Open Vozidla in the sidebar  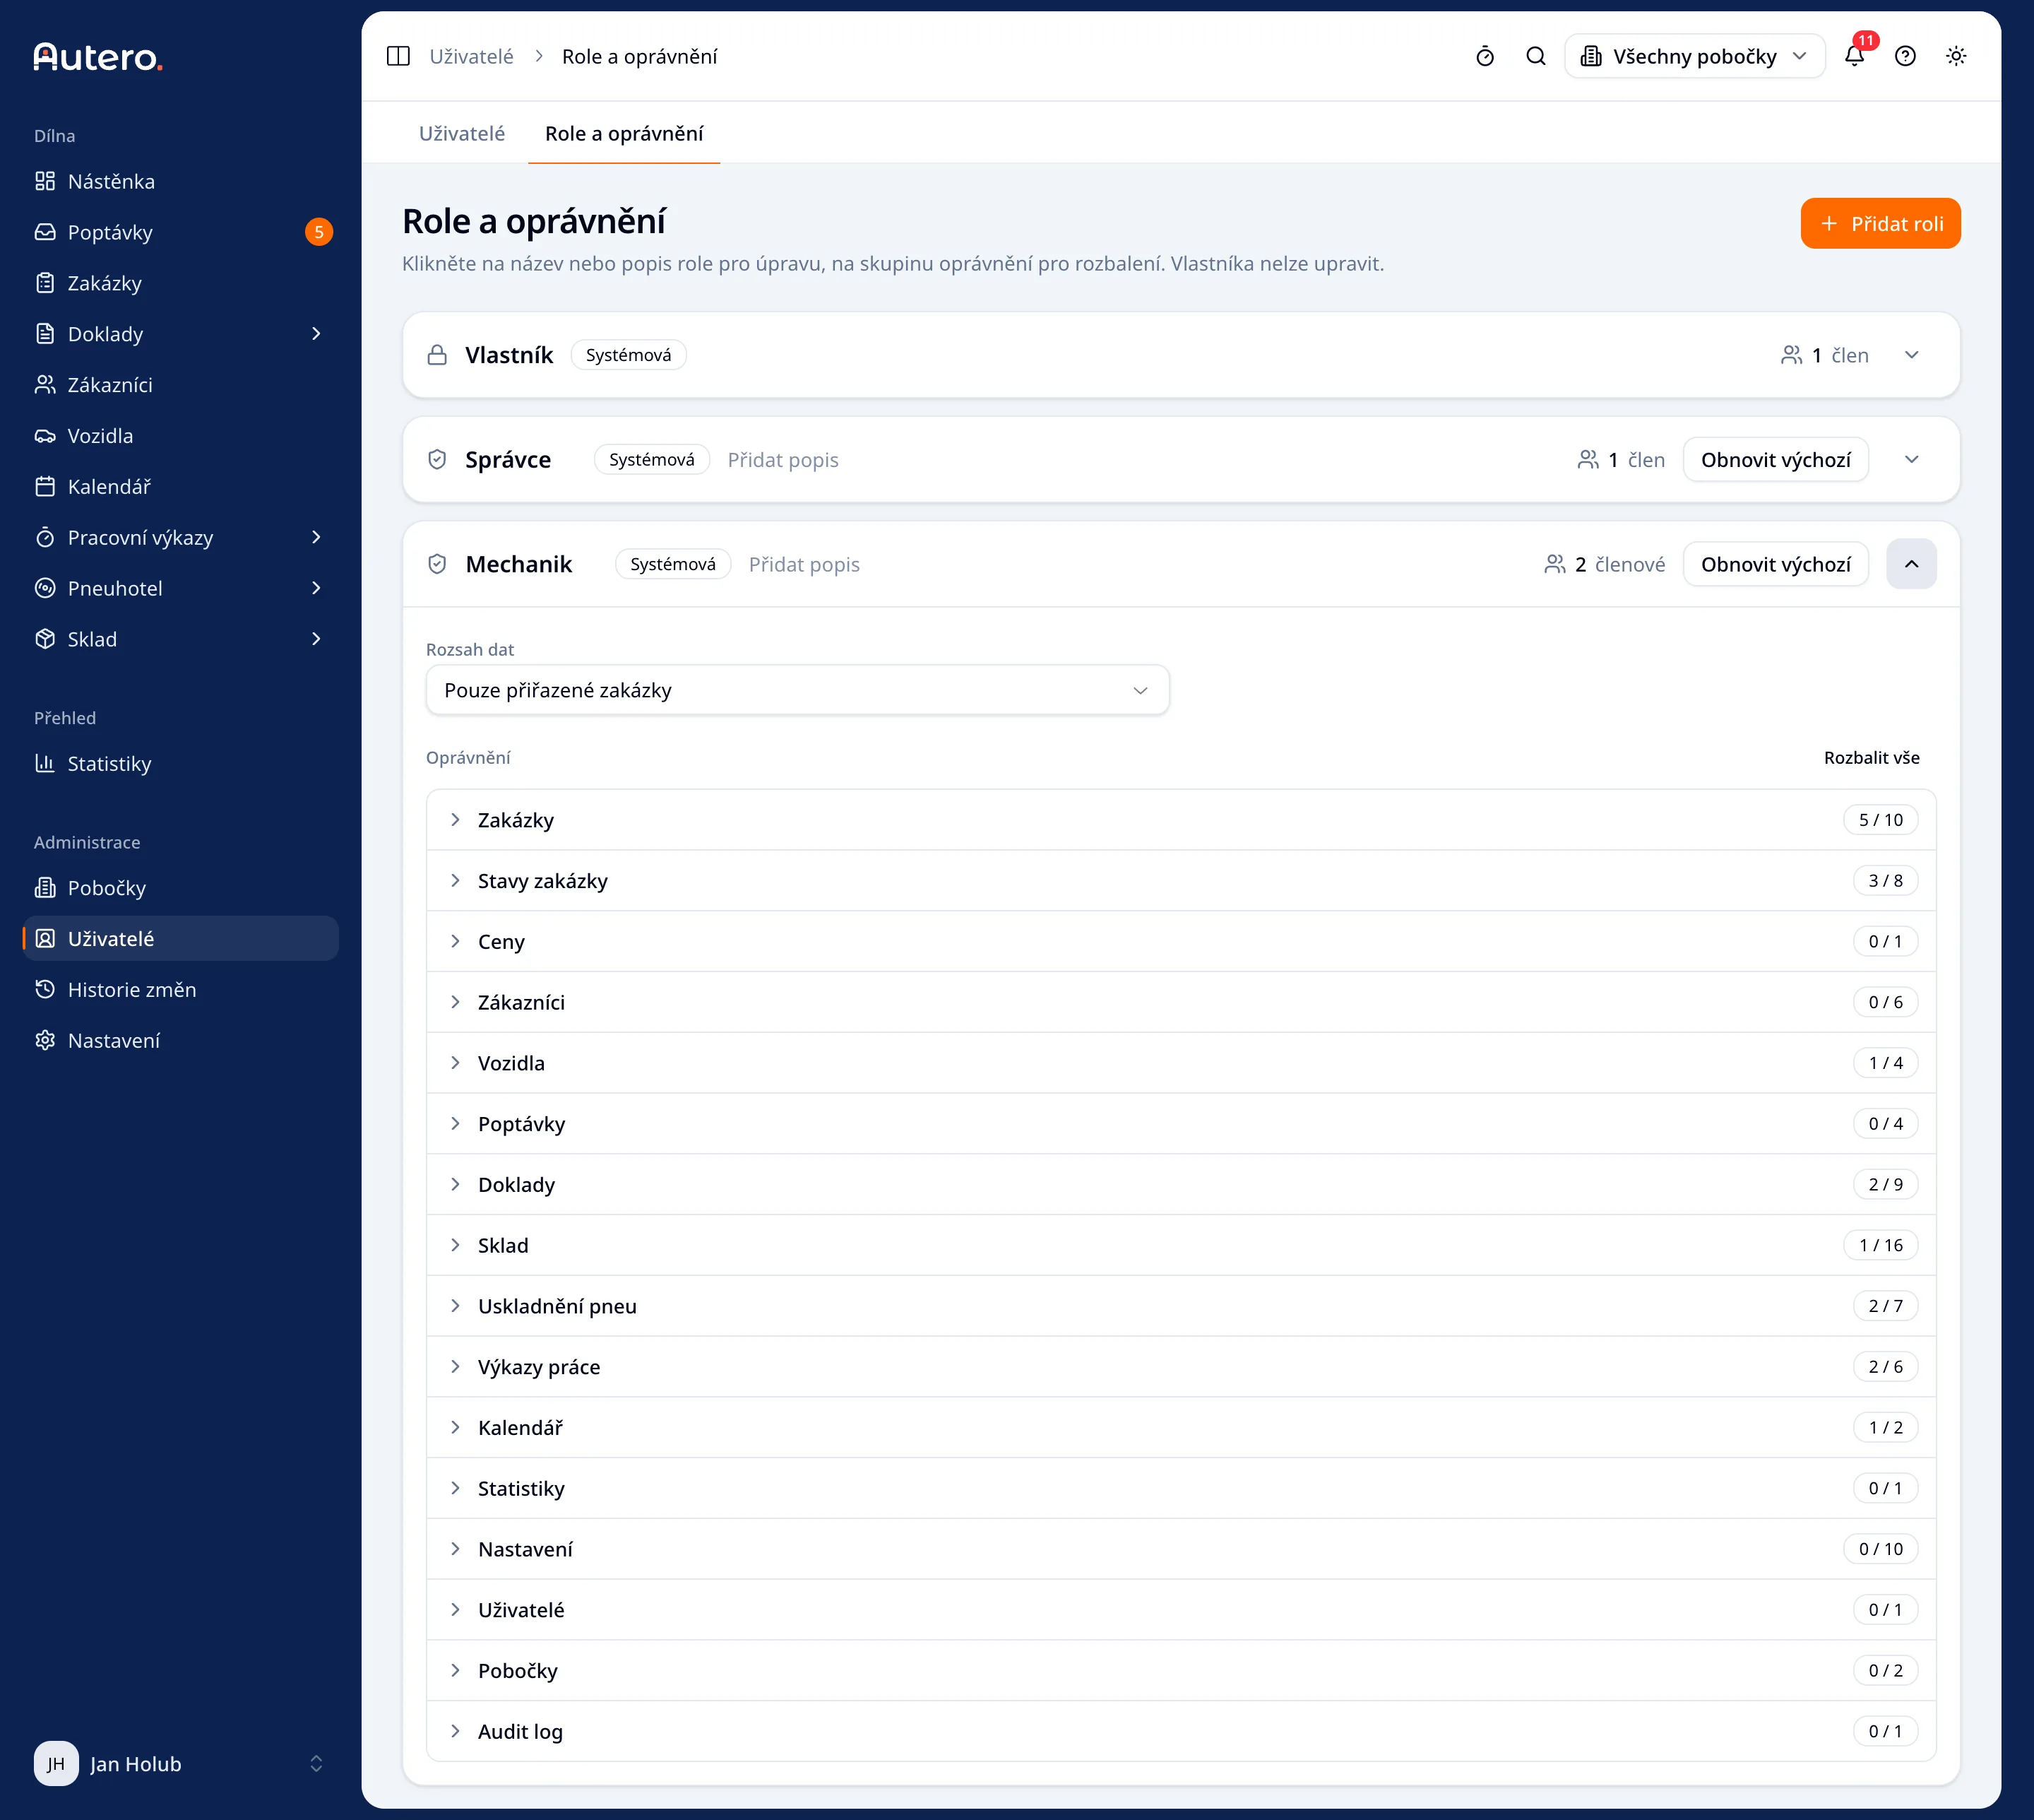(181, 436)
